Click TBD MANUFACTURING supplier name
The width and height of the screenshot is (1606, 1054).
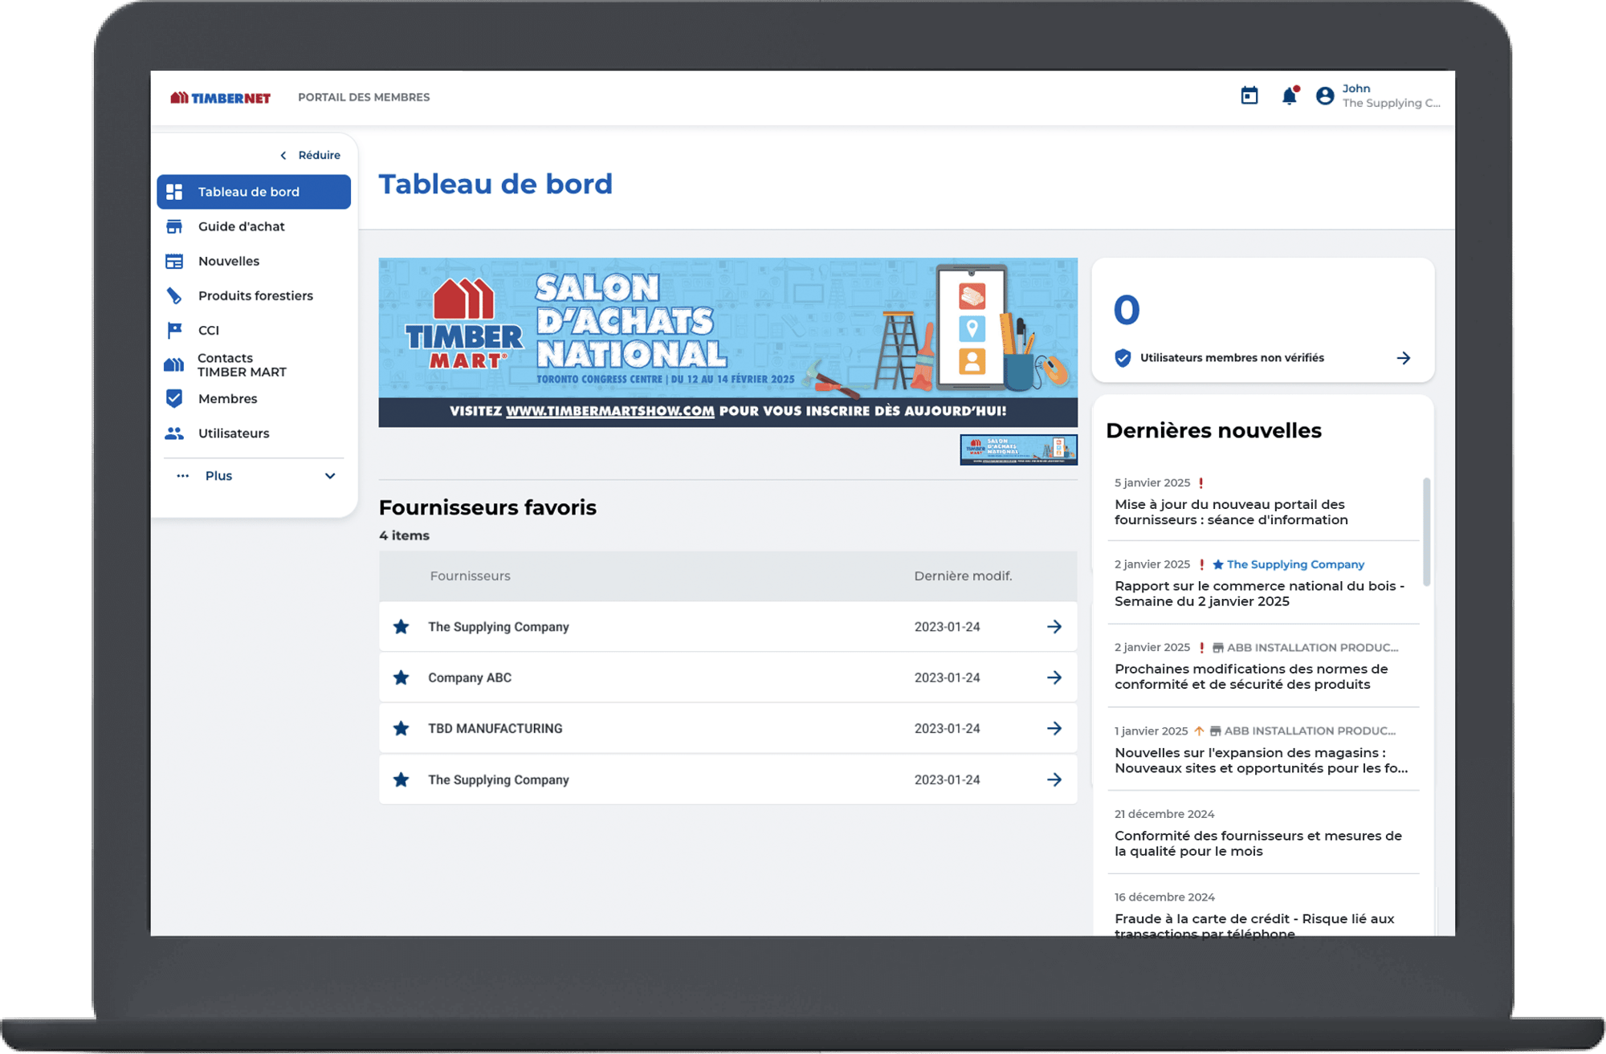(x=495, y=729)
